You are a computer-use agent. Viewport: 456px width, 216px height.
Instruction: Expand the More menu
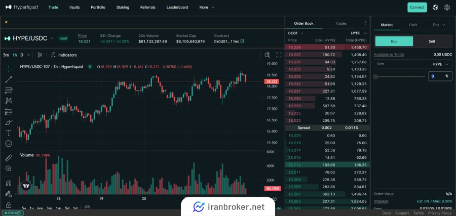point(207,7)
